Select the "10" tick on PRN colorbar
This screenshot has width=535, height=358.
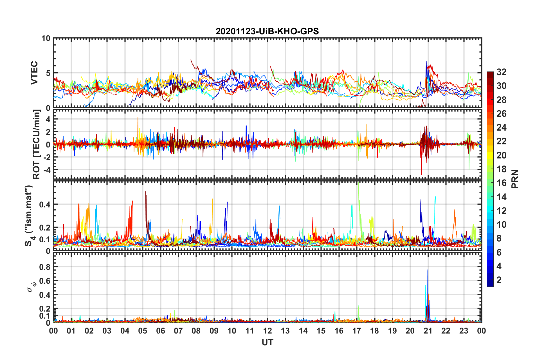click(x=501, y=224)
